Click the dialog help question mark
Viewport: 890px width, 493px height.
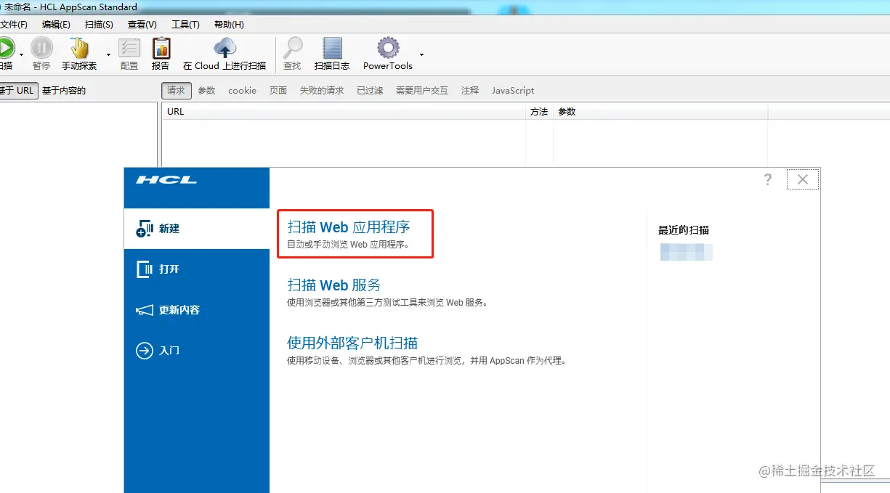[768, 179]
